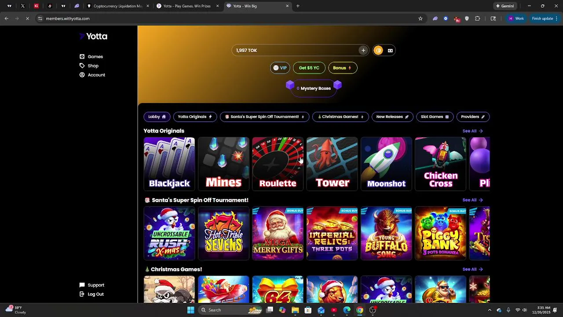Open the Blackjack game
Viewport: 563px width, 317px height.
pyautogui.click(x=169, y=164)
